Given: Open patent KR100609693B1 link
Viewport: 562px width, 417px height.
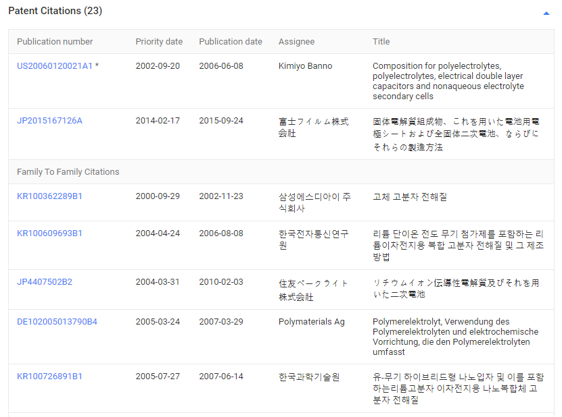Looking at the screenshot, I should click(49, 233).
